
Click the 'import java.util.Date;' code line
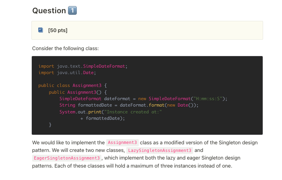click(x=67, y=73)
